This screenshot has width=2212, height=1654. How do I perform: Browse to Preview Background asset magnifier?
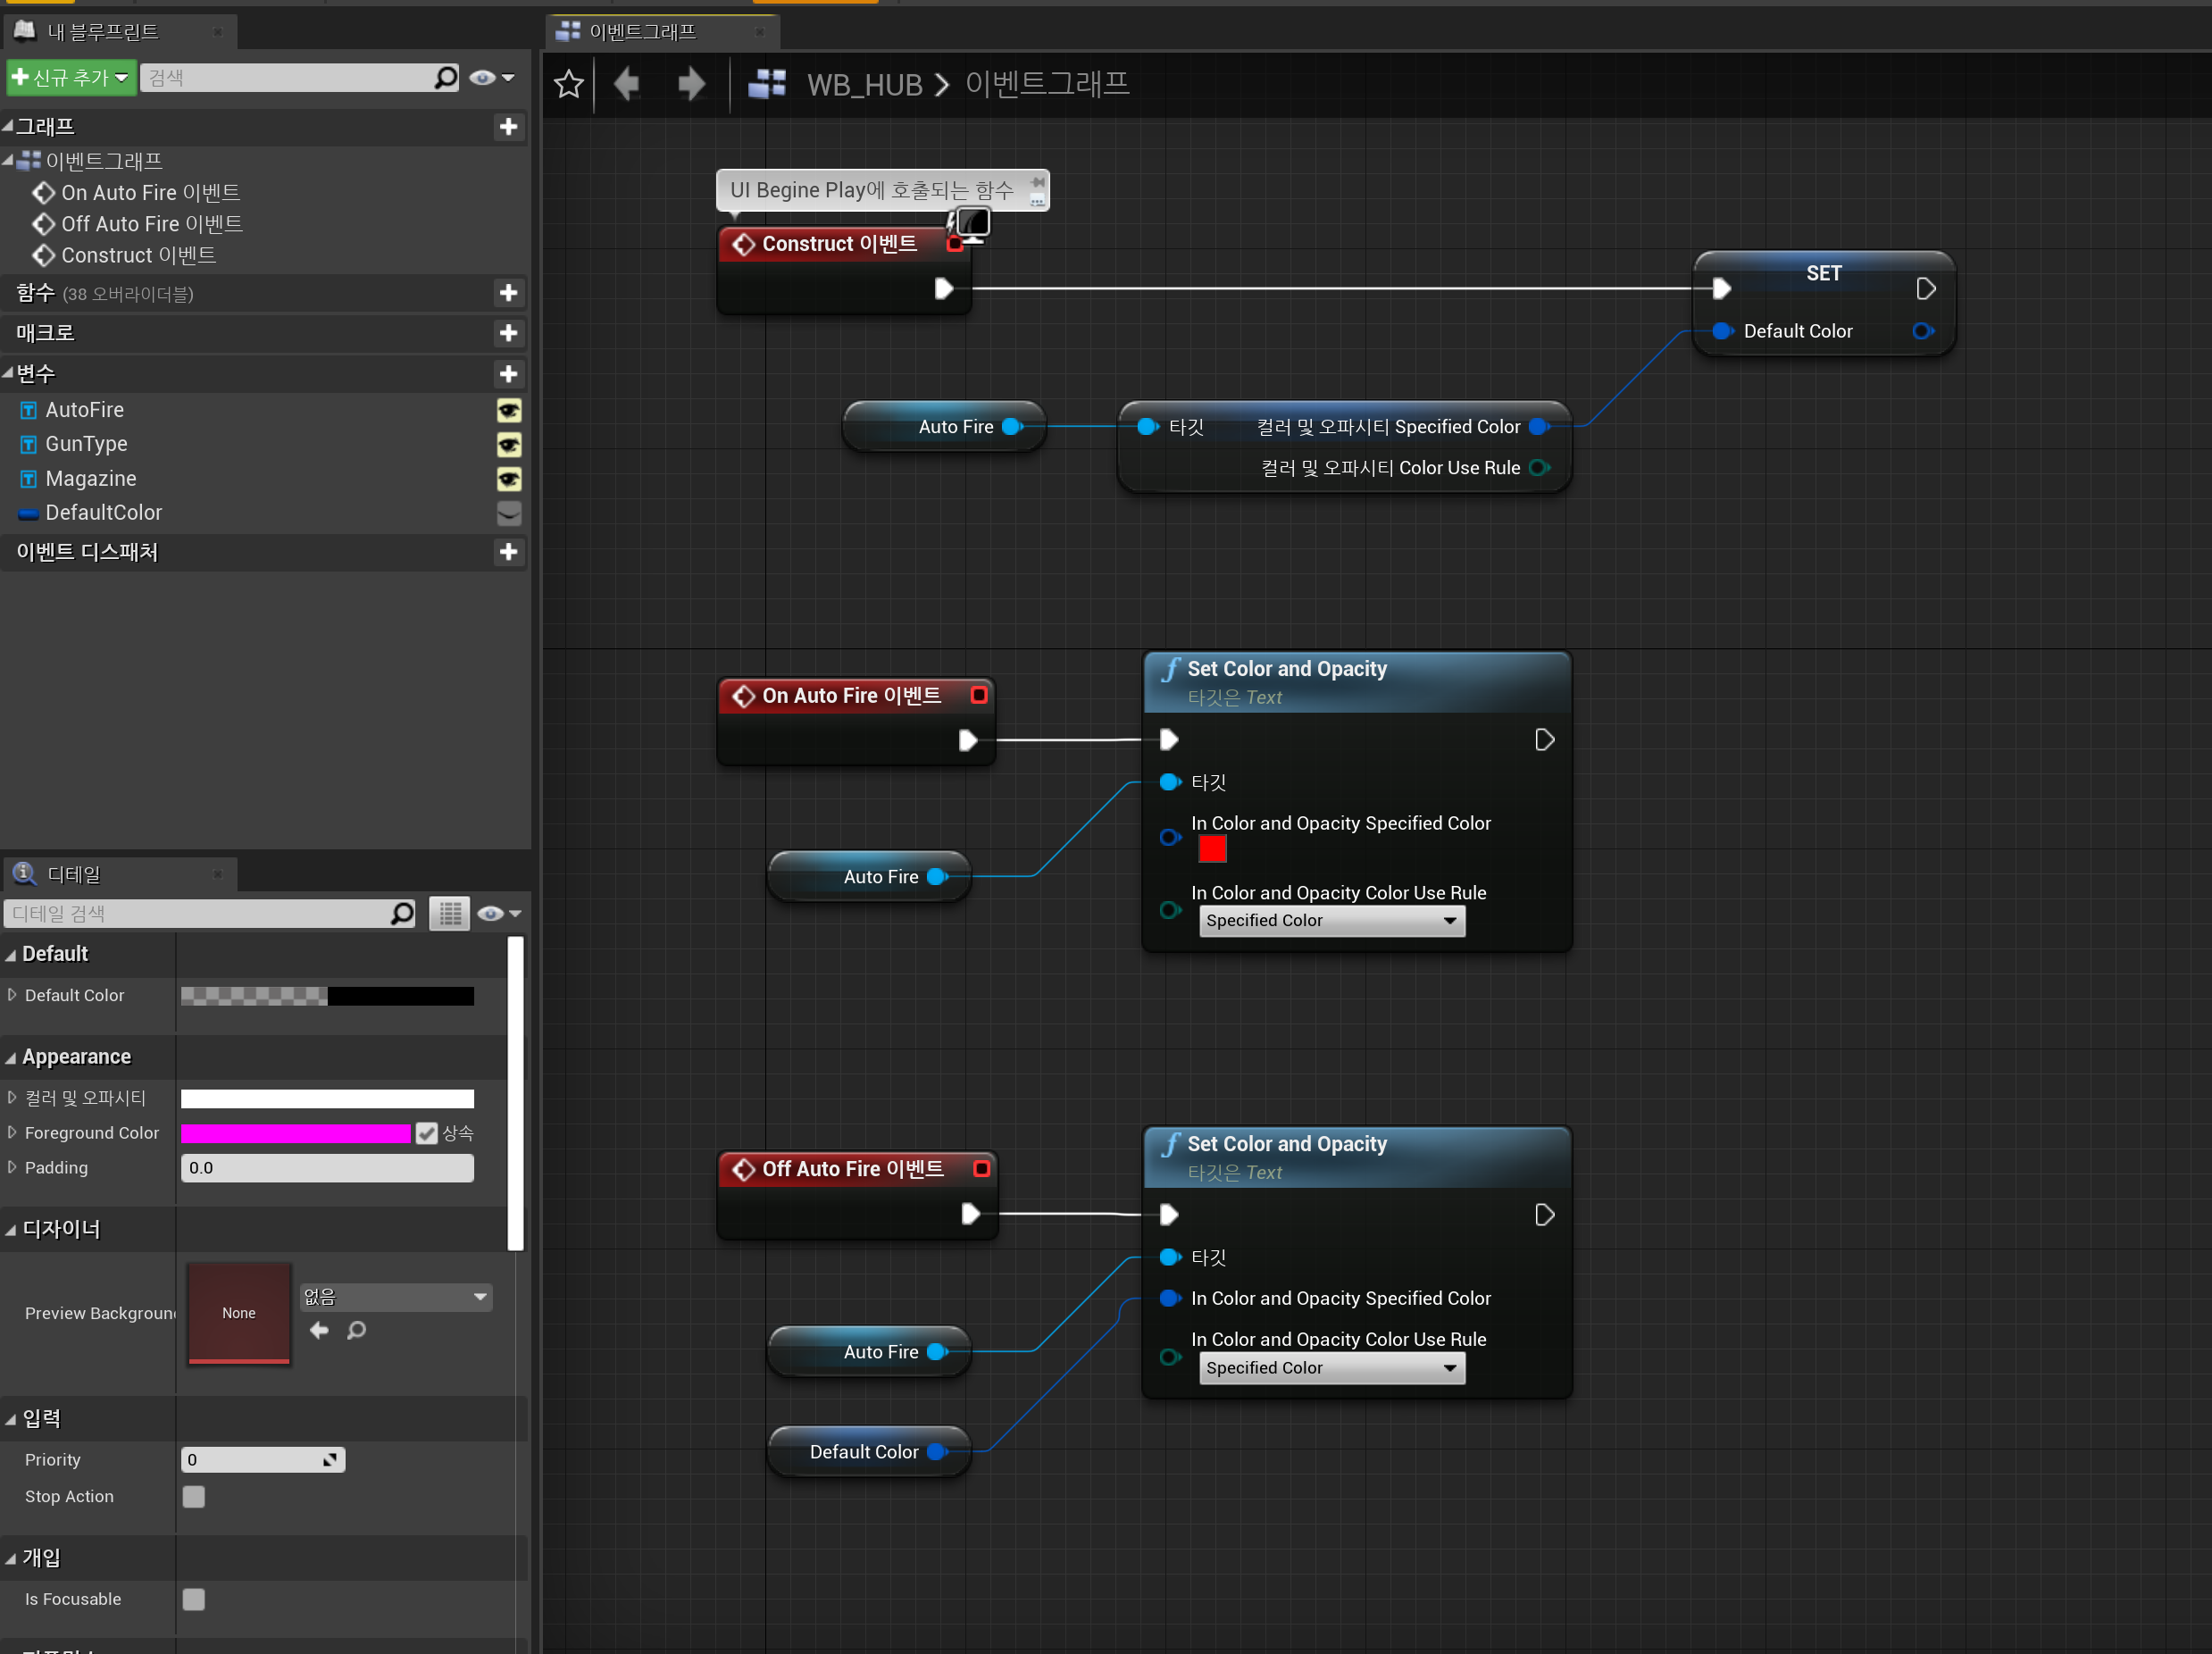click(x=356, y=1330)
